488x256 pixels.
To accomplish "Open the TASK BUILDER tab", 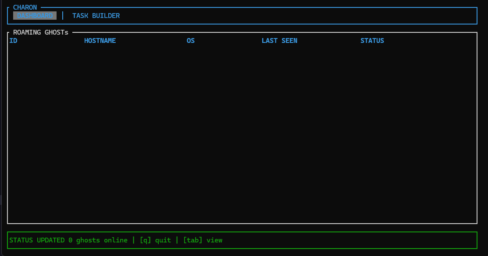I will (x=96, y=16).
